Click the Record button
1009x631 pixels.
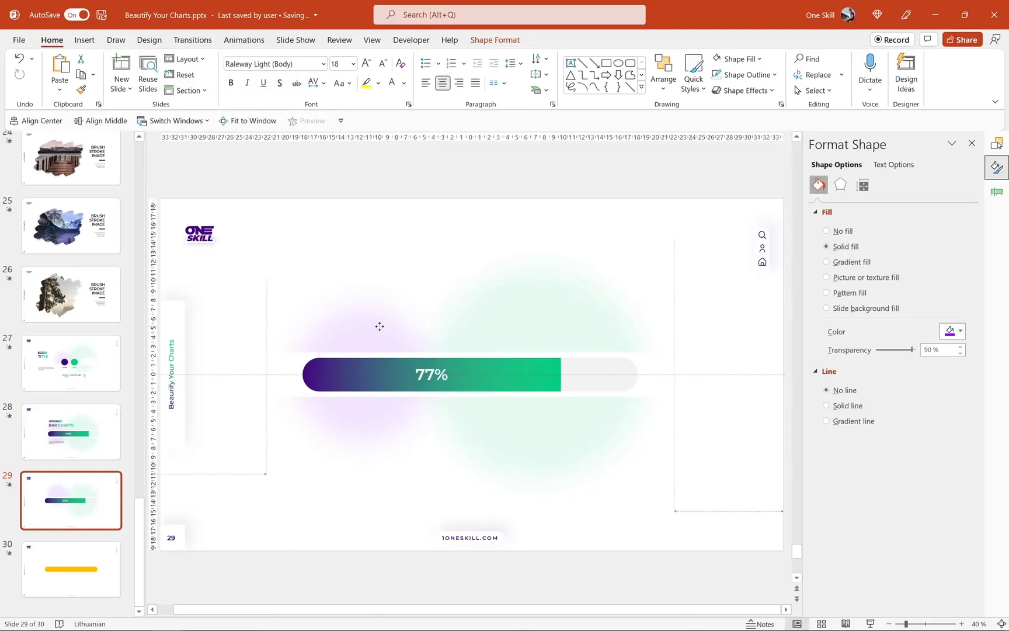(892, 39)
